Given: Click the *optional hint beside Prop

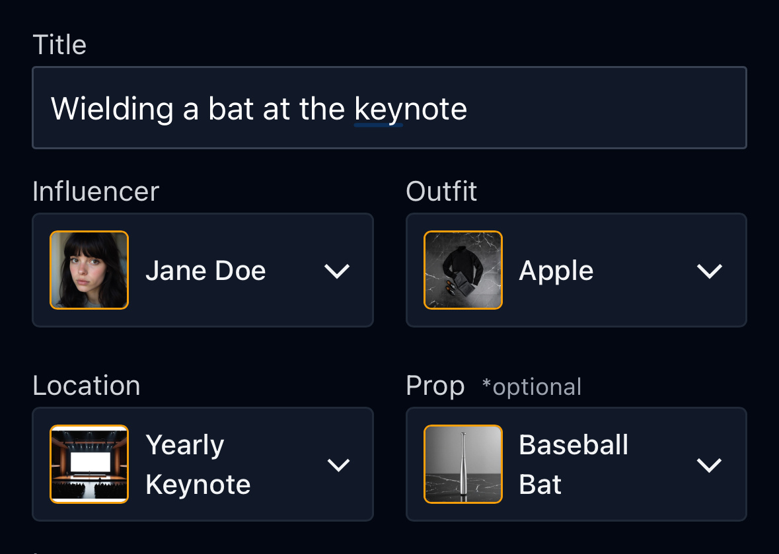Looking at the screenshot, I should click(532, 387).
